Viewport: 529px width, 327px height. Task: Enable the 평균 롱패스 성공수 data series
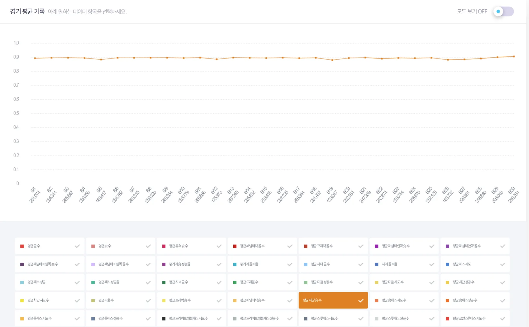(121, 318)
